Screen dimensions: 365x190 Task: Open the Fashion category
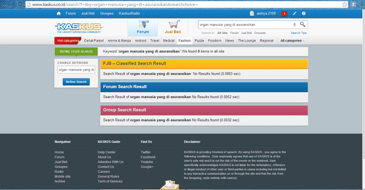click(x=184, y=41)
